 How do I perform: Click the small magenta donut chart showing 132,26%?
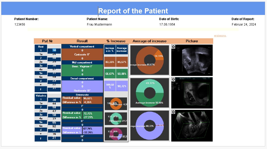tap(116, 134)
